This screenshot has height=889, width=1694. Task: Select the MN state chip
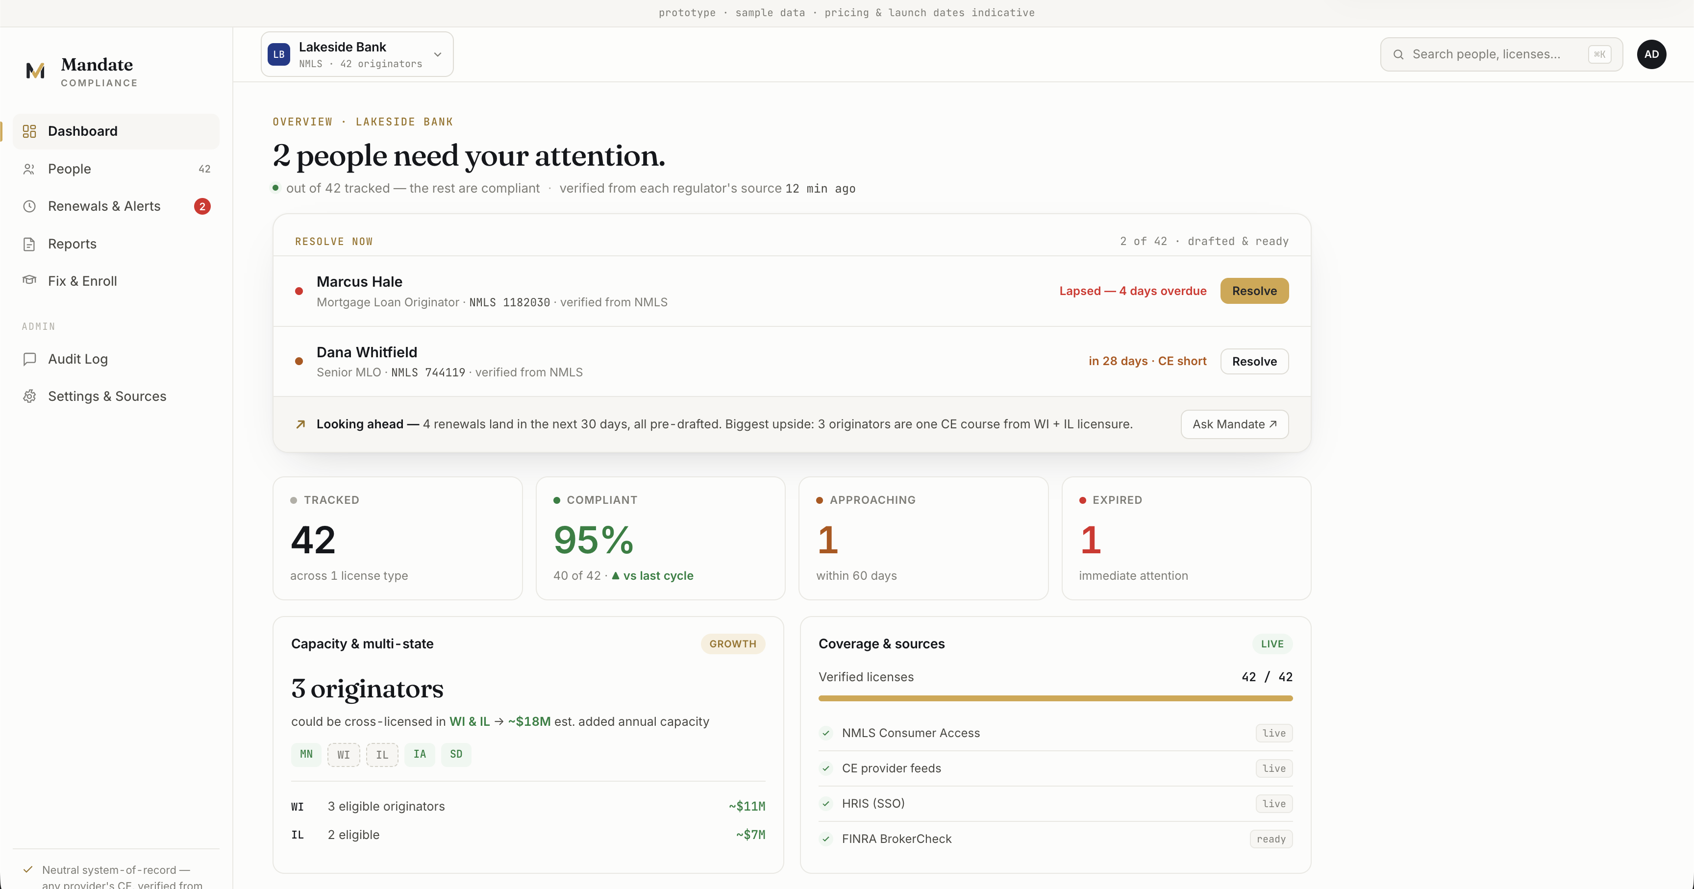pos(306,754)
